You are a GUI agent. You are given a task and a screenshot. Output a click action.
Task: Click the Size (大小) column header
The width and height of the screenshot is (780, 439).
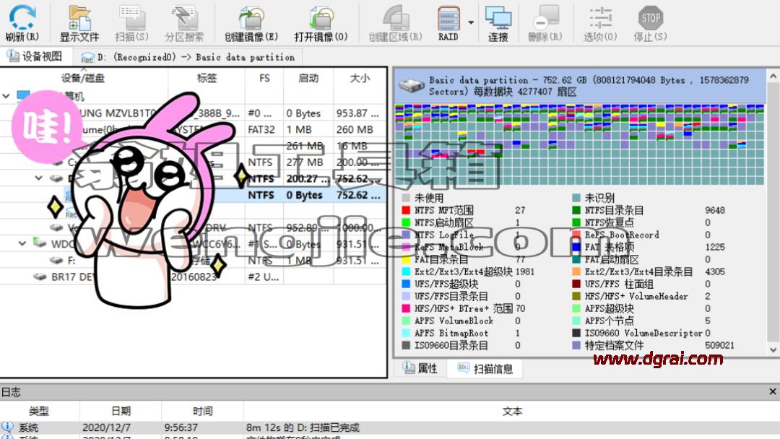(360, 78)
